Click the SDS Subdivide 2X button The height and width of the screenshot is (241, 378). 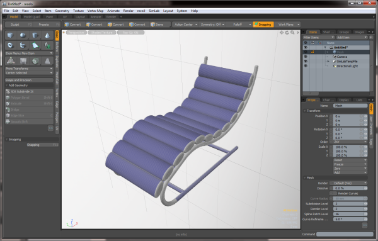click(x=29, y=91)
